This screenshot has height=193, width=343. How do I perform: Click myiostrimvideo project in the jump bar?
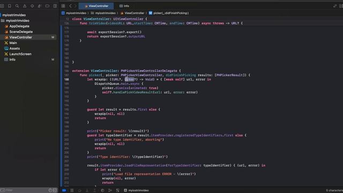[74, 13]
